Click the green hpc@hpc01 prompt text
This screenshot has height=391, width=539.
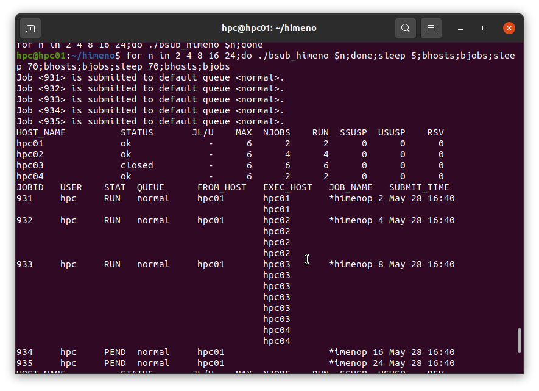41,56
